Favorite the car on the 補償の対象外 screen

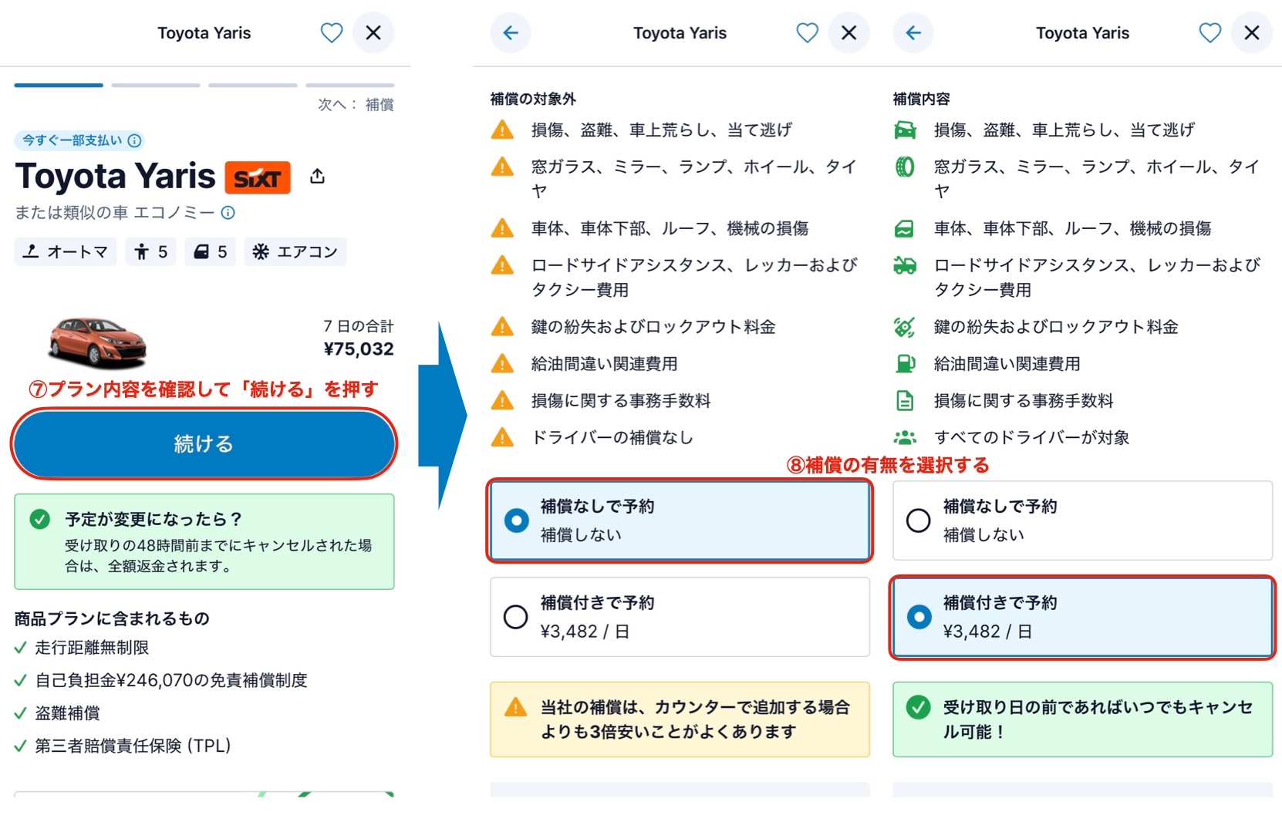tap(807, 33)
